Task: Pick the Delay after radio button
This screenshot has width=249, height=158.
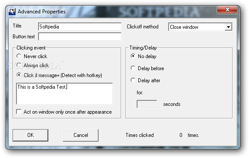Action: click(133, 80)
